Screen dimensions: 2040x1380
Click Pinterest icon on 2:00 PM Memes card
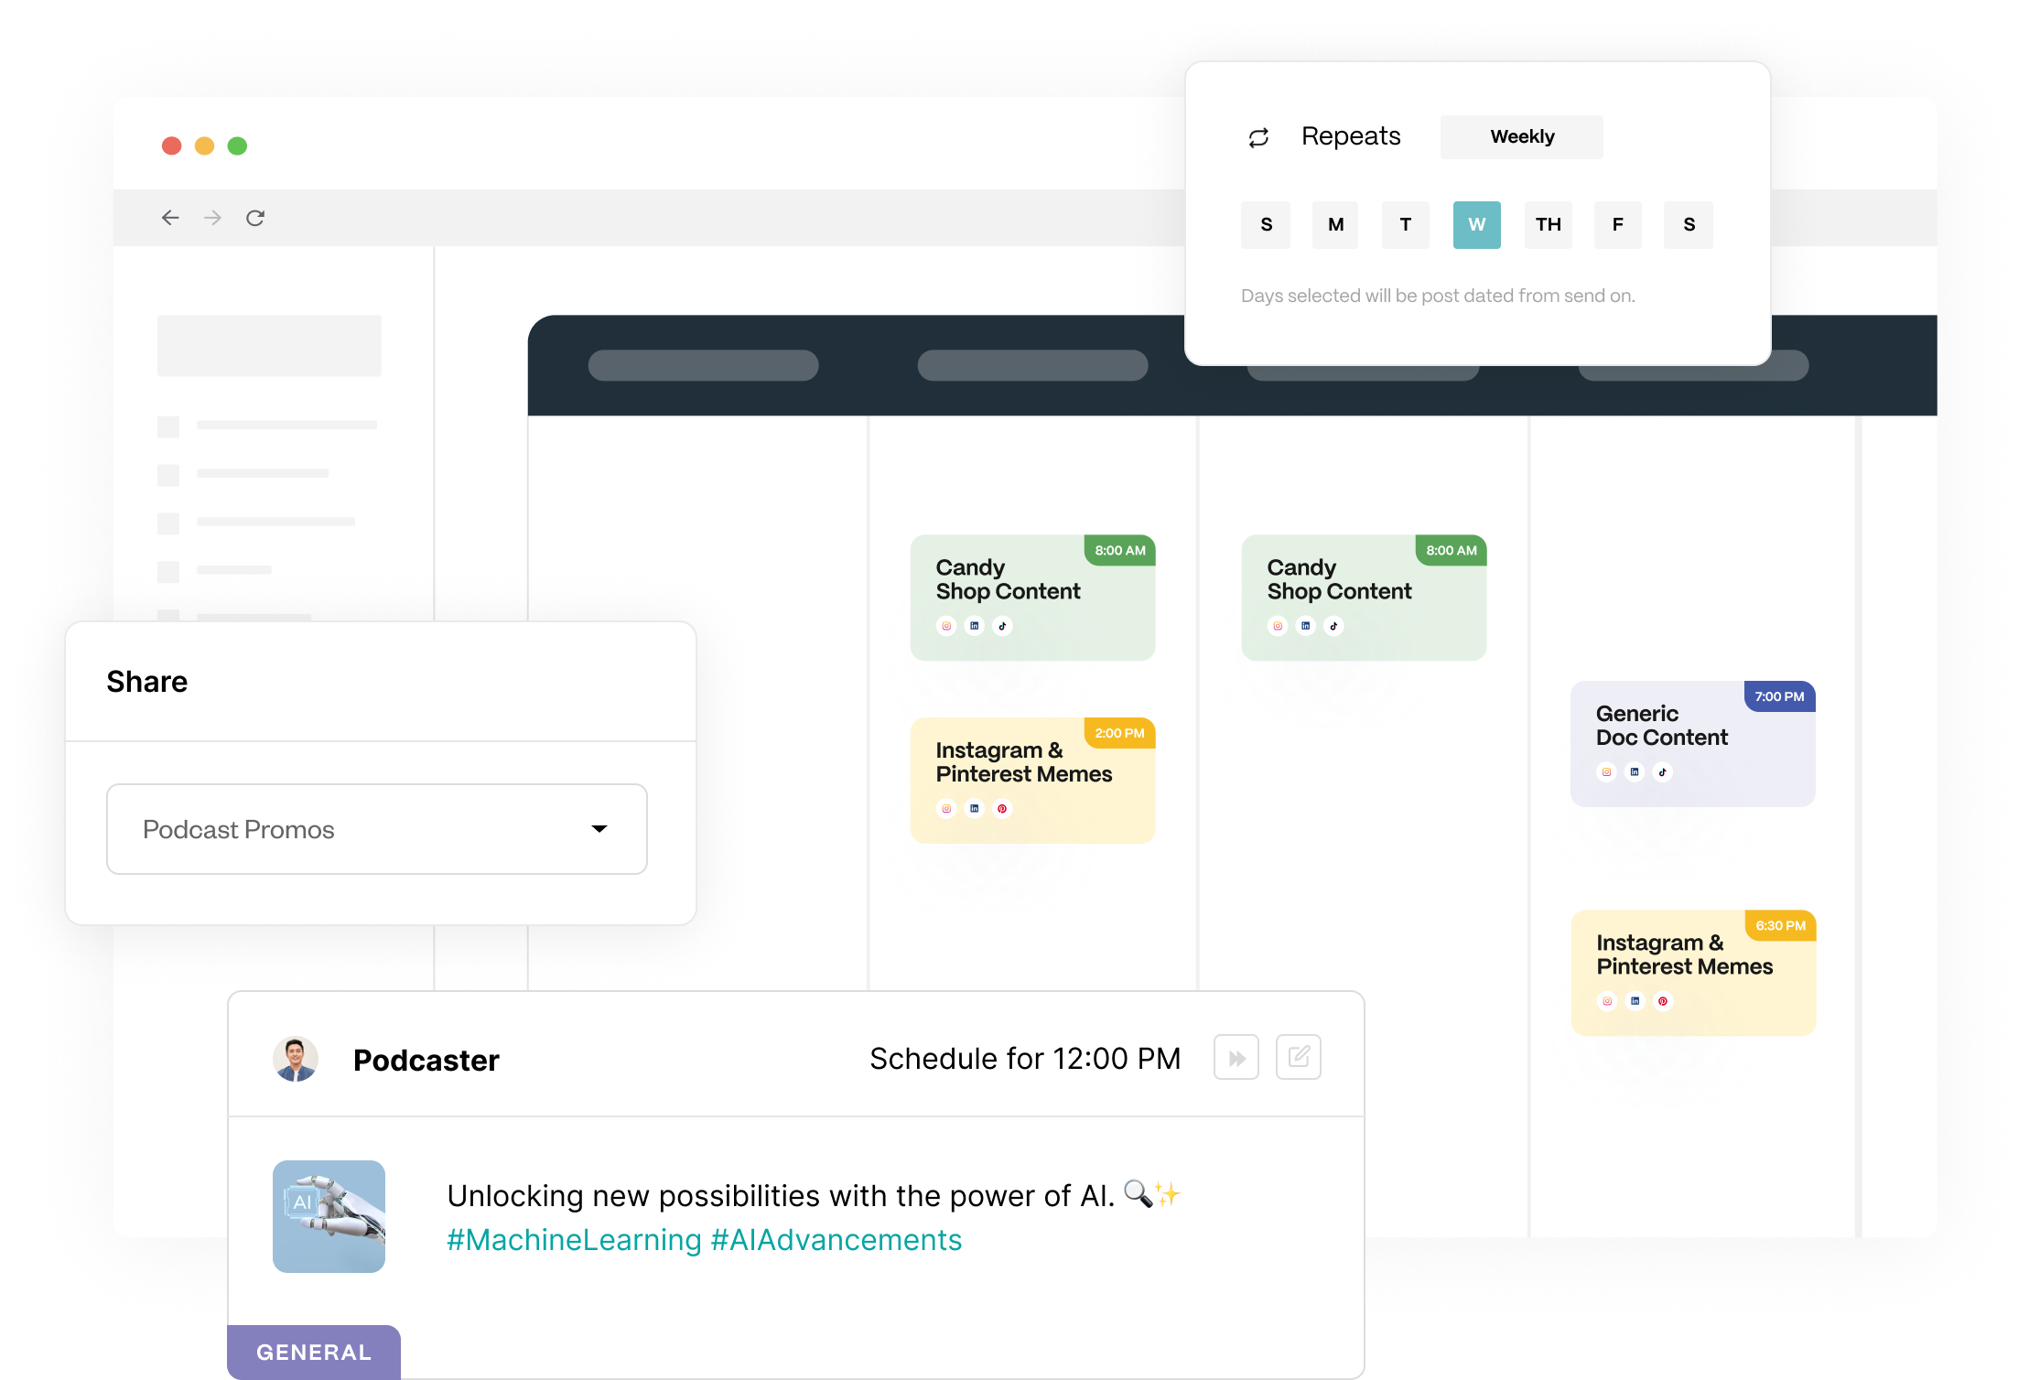1002,809
